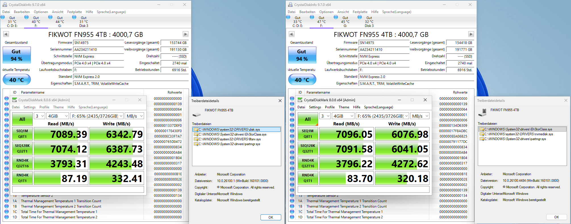The width and height of the screenshot is (571, 224).
Task: Go to previous disk in right CrystalDiskInfo window
Action: tap(291, 34)
